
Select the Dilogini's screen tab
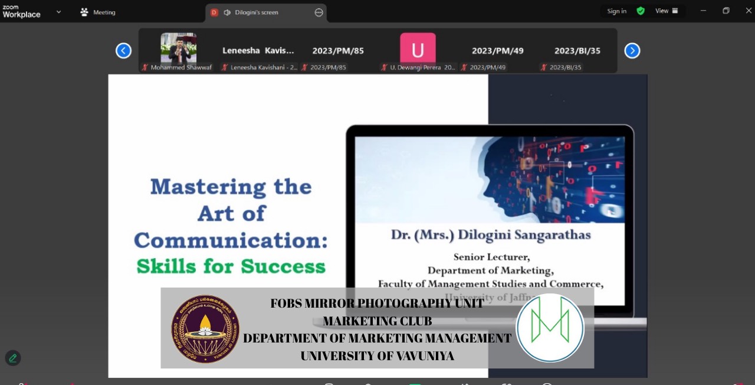(x=266, y=12)
